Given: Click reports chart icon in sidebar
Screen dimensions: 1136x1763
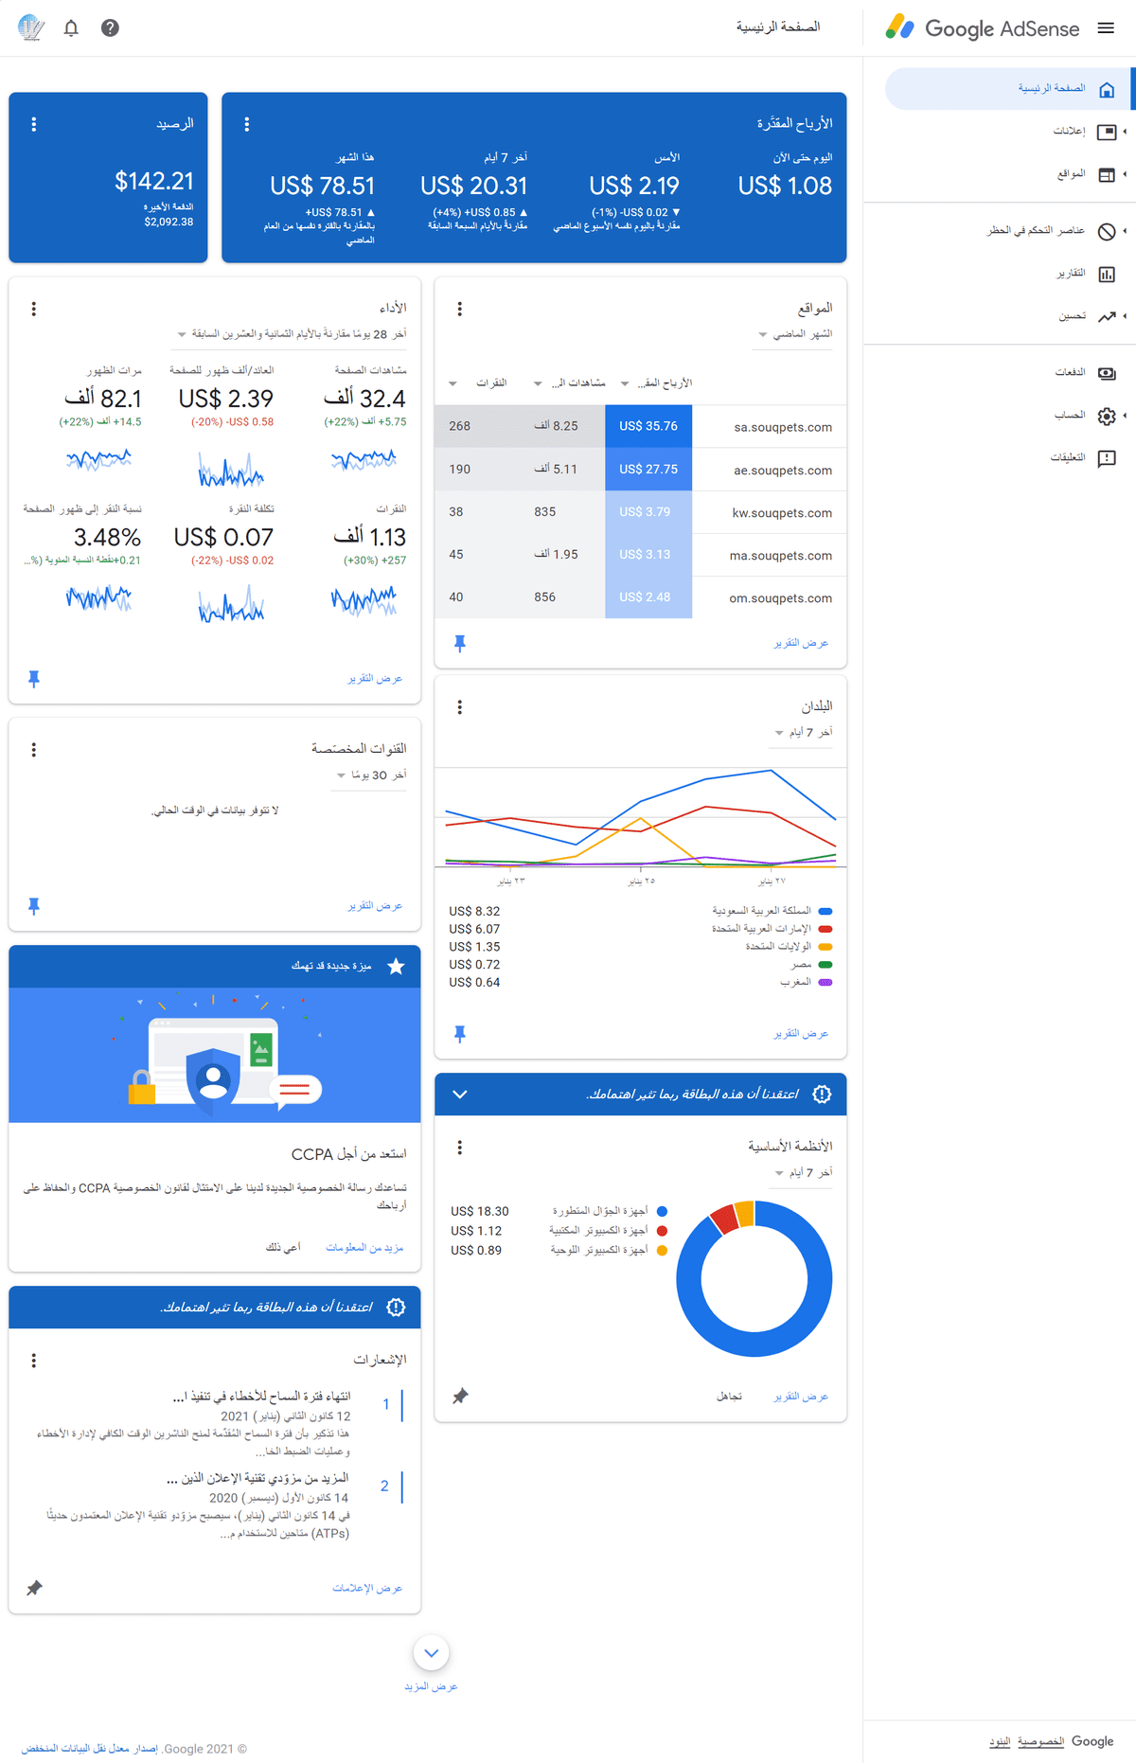Looking at the screenshot, I should [1107, 274].
